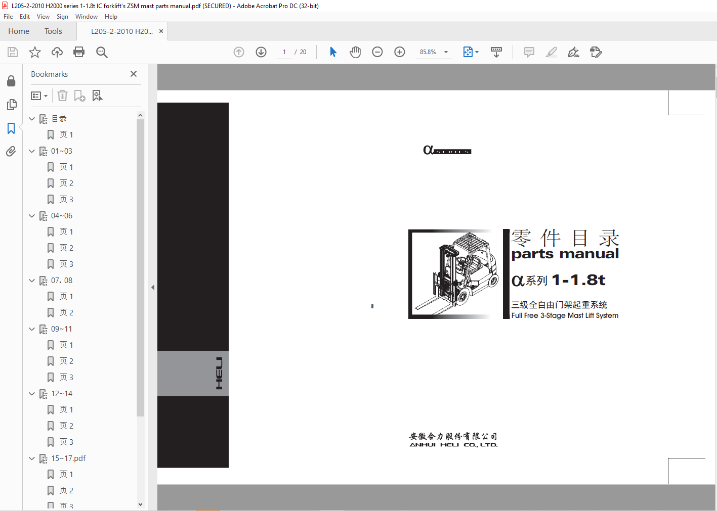
Task: Open the Page Thumbnails panel
Action: click(x=11, y=105)
